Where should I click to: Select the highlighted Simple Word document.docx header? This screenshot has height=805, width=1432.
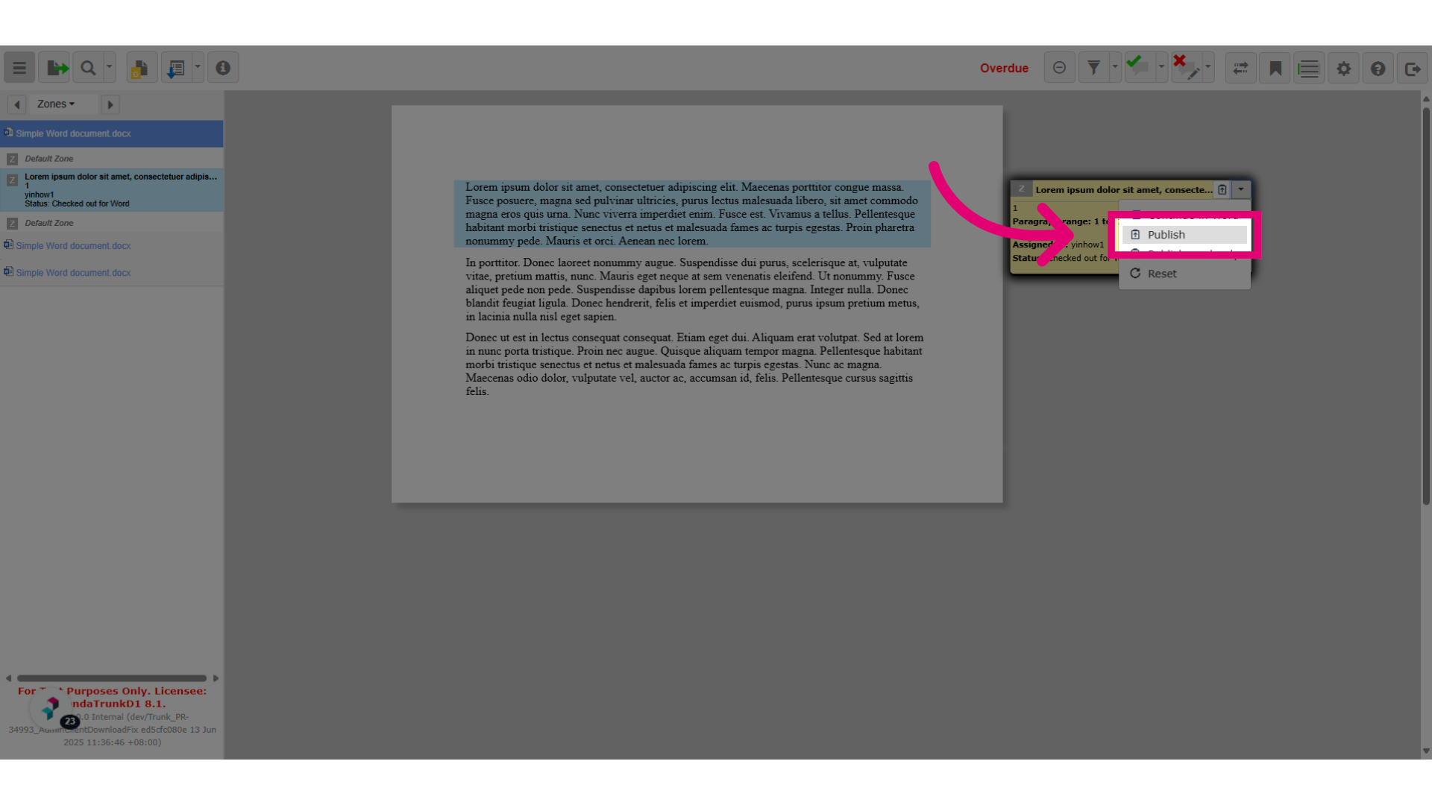112,133
